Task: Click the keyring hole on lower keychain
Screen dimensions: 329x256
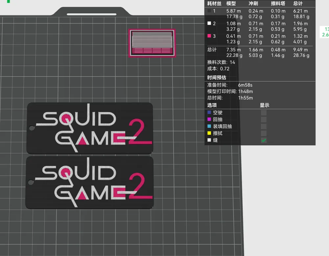Action: tap(31, 182)
